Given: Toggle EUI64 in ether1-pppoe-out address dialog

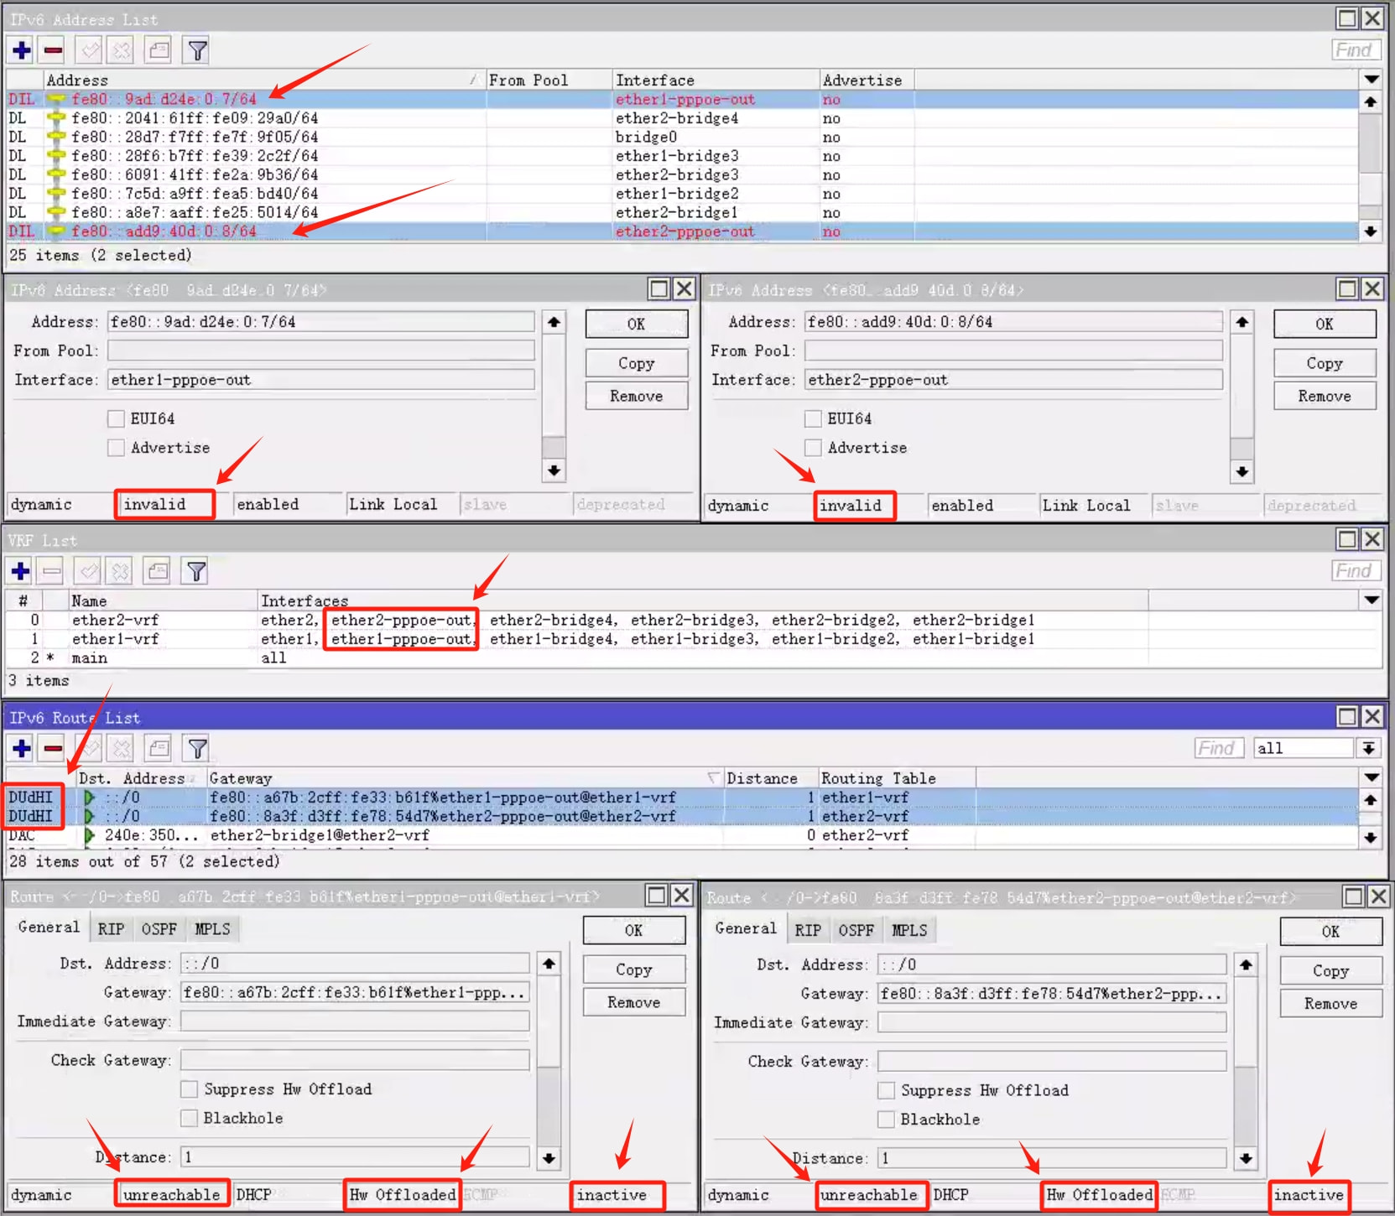Looking at the screenshot, I should pyautogui.click(x=117, y=418).
